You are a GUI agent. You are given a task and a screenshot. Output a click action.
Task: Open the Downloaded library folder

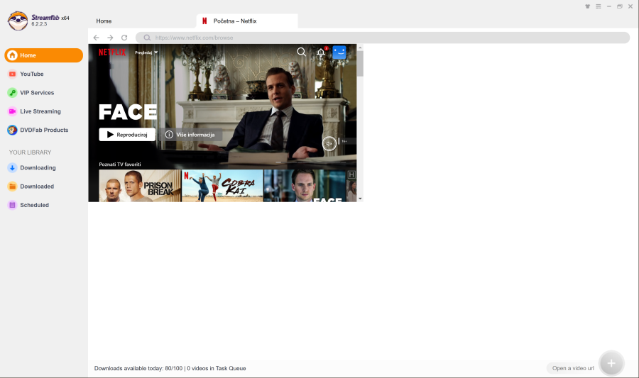37,187
